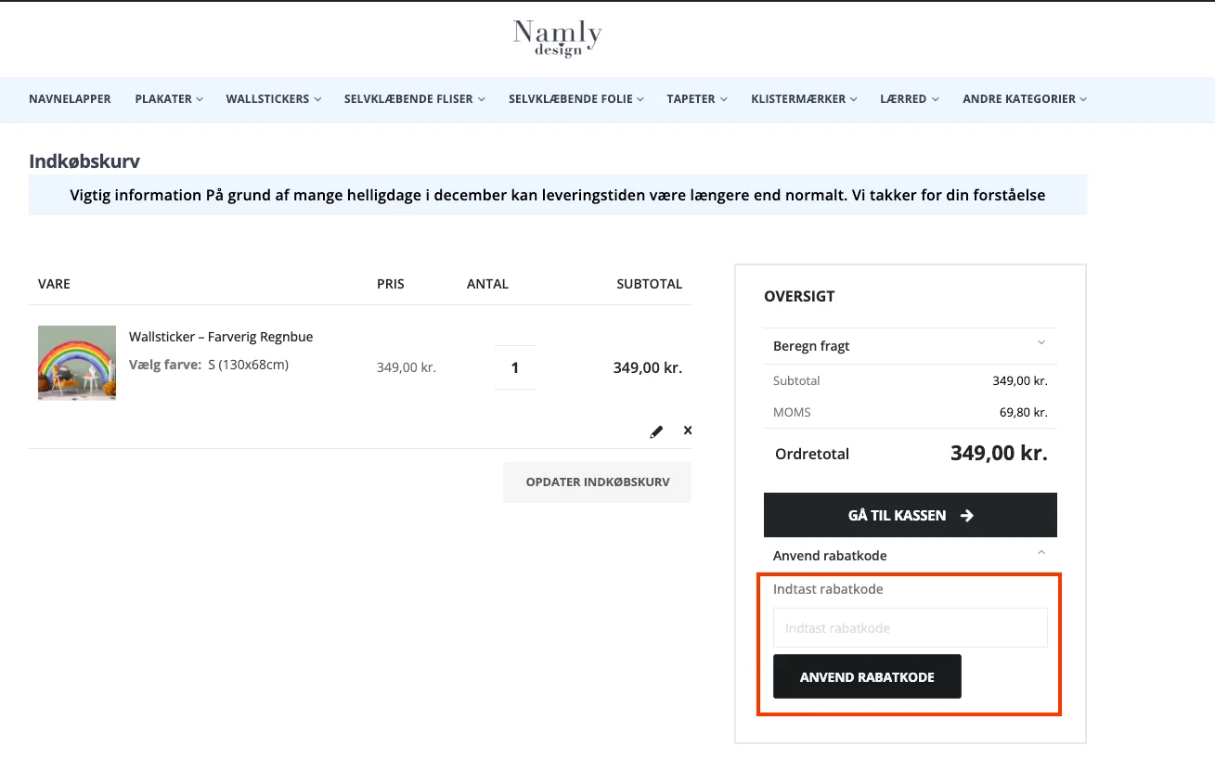Open the Lærred dropdown menu
The height and width of the screenshot is (771, 1215).
(x=909, y=99)
